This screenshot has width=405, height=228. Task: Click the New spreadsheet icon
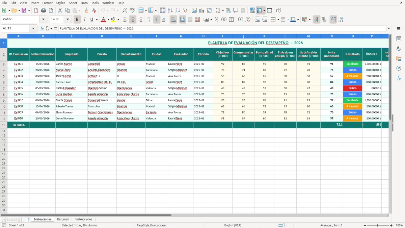point(4,10)
